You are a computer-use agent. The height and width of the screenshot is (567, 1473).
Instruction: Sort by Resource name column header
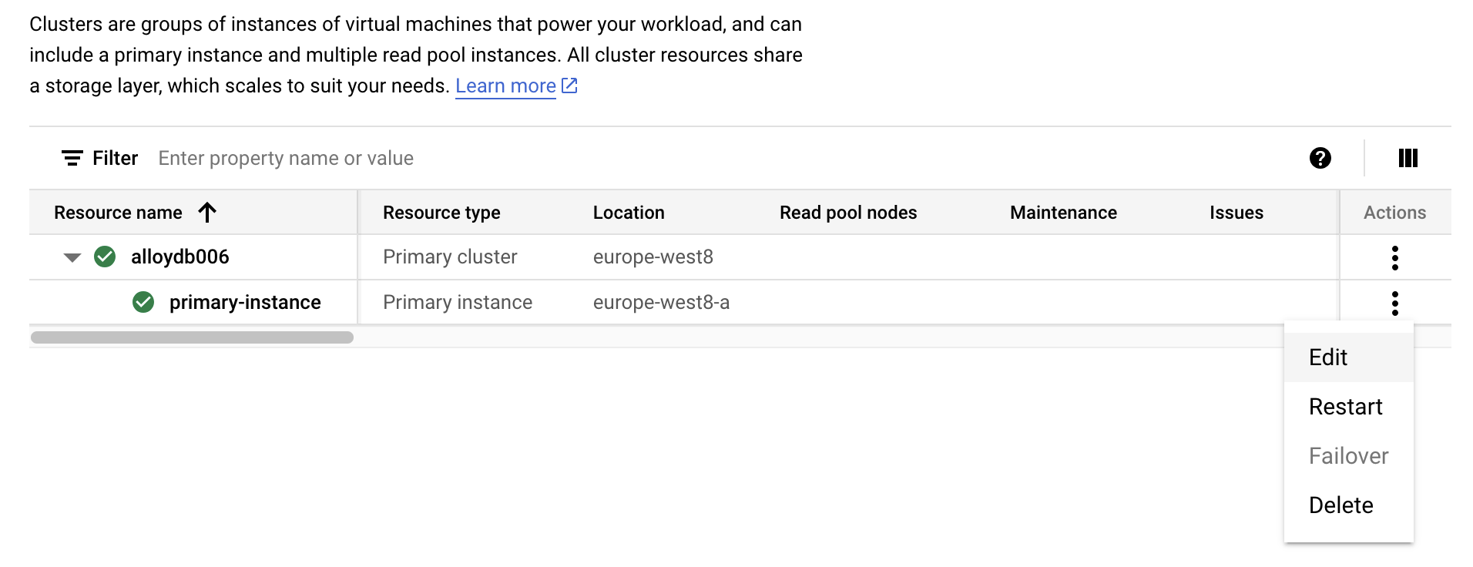click(118, 213)
